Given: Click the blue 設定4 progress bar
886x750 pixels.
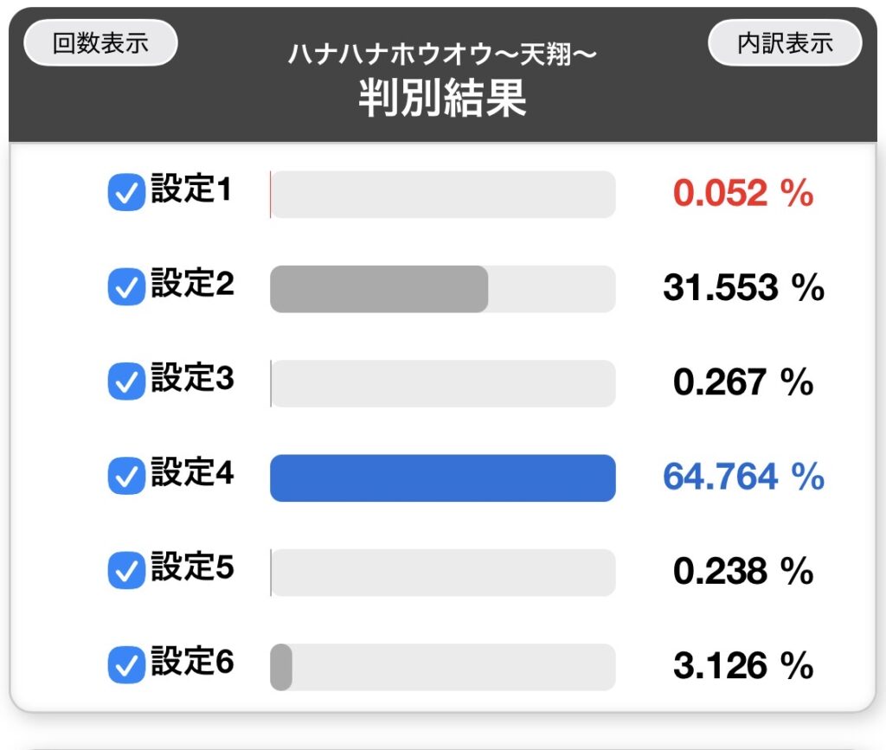Looking at the screenshot, I should pyautogui.click(x=442, y=478).
